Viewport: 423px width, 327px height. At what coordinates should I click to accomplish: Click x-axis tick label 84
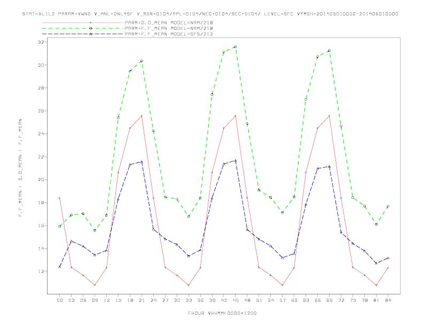point(388,300)
